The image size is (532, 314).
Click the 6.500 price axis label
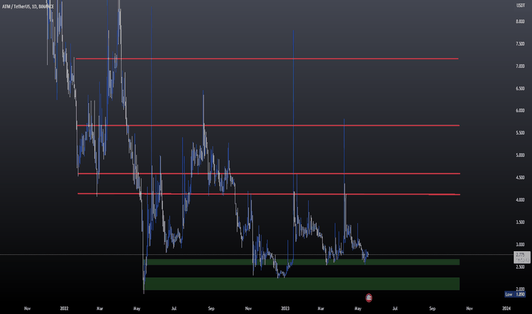tap(520, 88)
